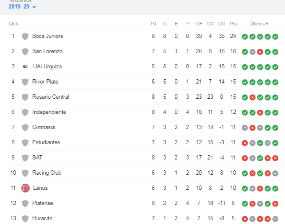Click Gimnasia's first gray draw result icon
This screenshot has width=285, height=224.
point(245,127)
